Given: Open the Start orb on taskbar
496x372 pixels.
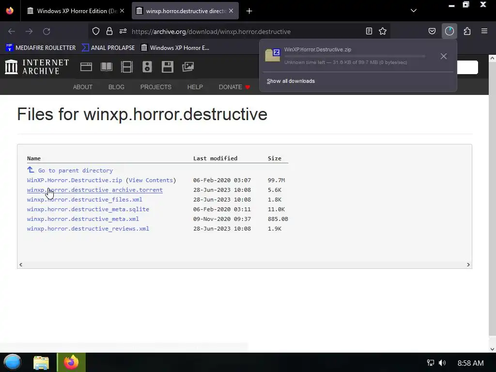Looking at the screenshot, I should coord(13,362).
